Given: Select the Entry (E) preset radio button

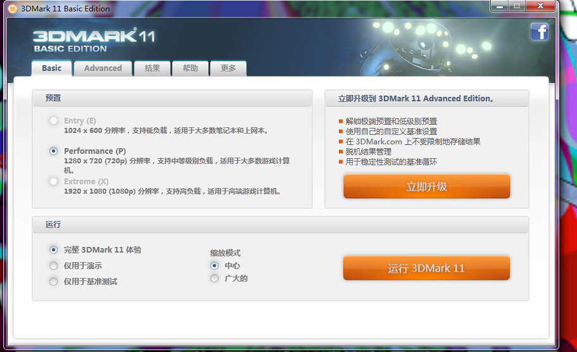Looking at the screenshot, I should tap(54, 121).
